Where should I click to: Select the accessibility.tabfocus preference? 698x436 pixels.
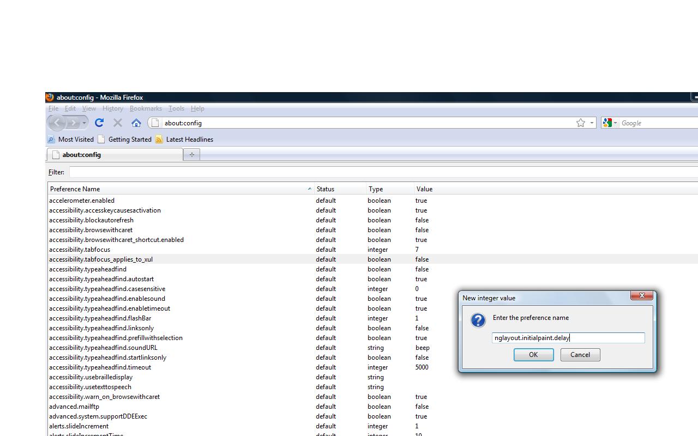tap(372, 250)
